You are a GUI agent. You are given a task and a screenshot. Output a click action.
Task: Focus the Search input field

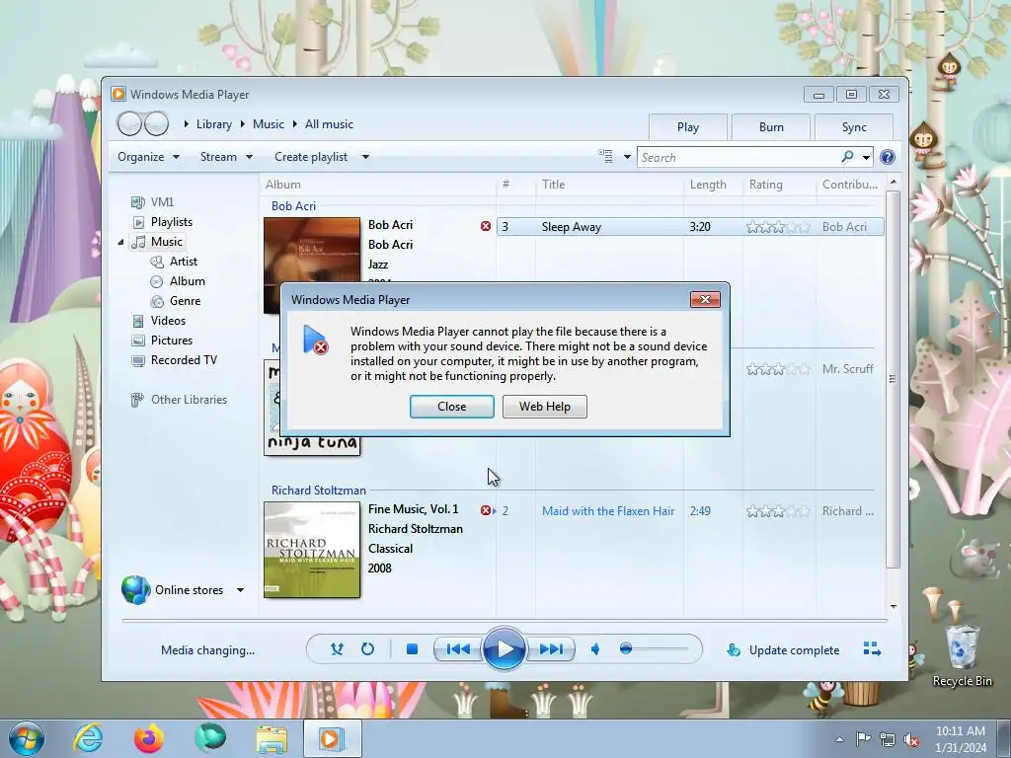(738, 157)
